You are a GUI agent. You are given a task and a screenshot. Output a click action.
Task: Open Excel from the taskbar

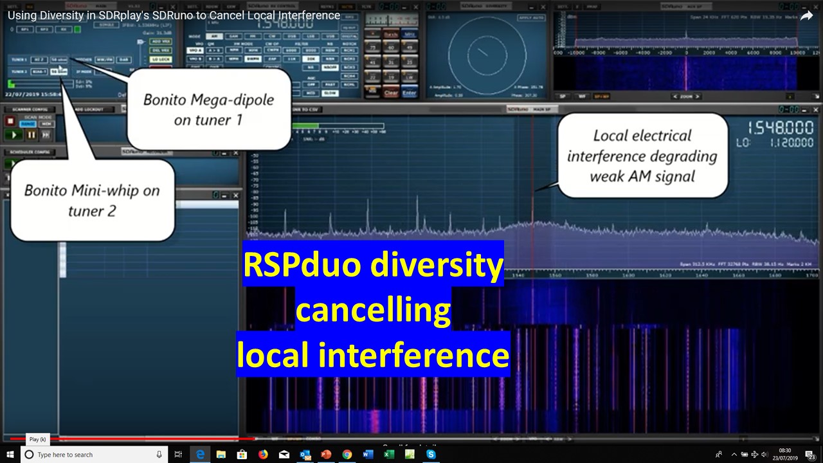tap(389, 455)
